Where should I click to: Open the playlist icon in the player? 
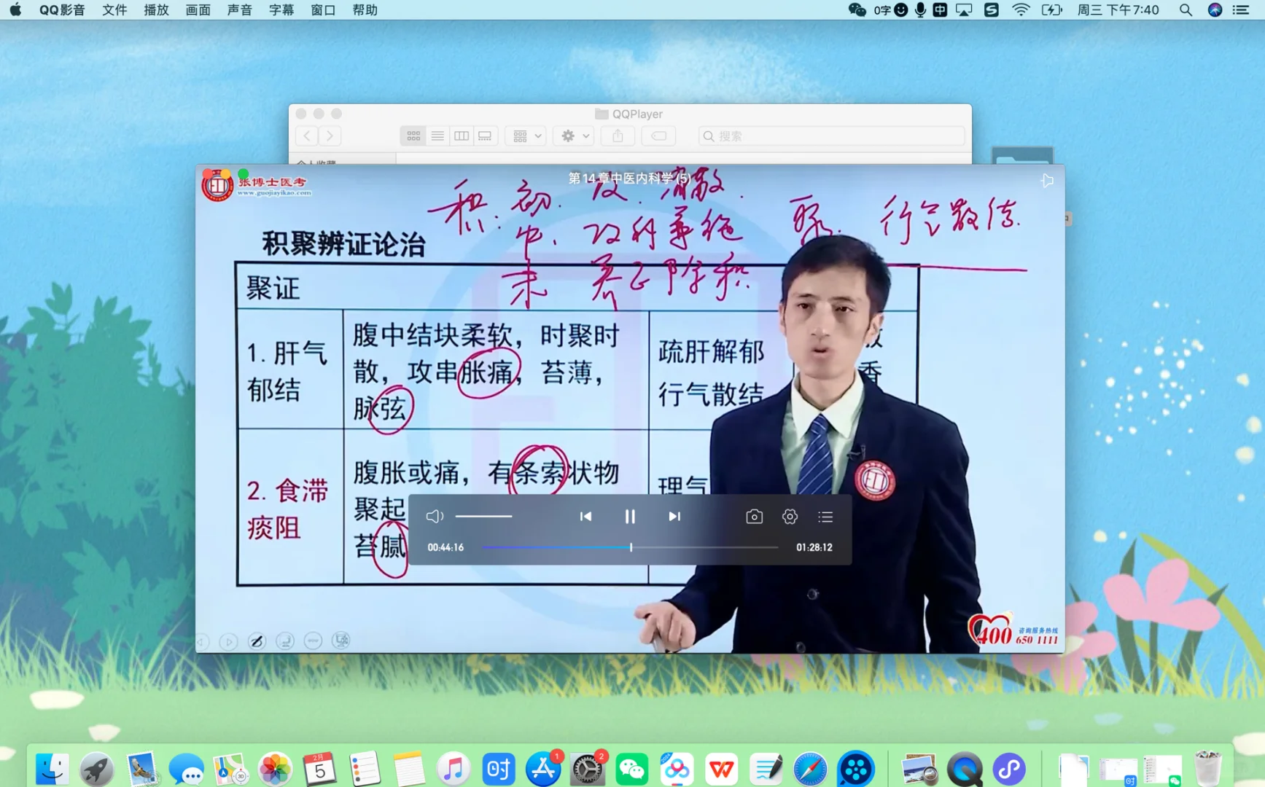[825, 516]
